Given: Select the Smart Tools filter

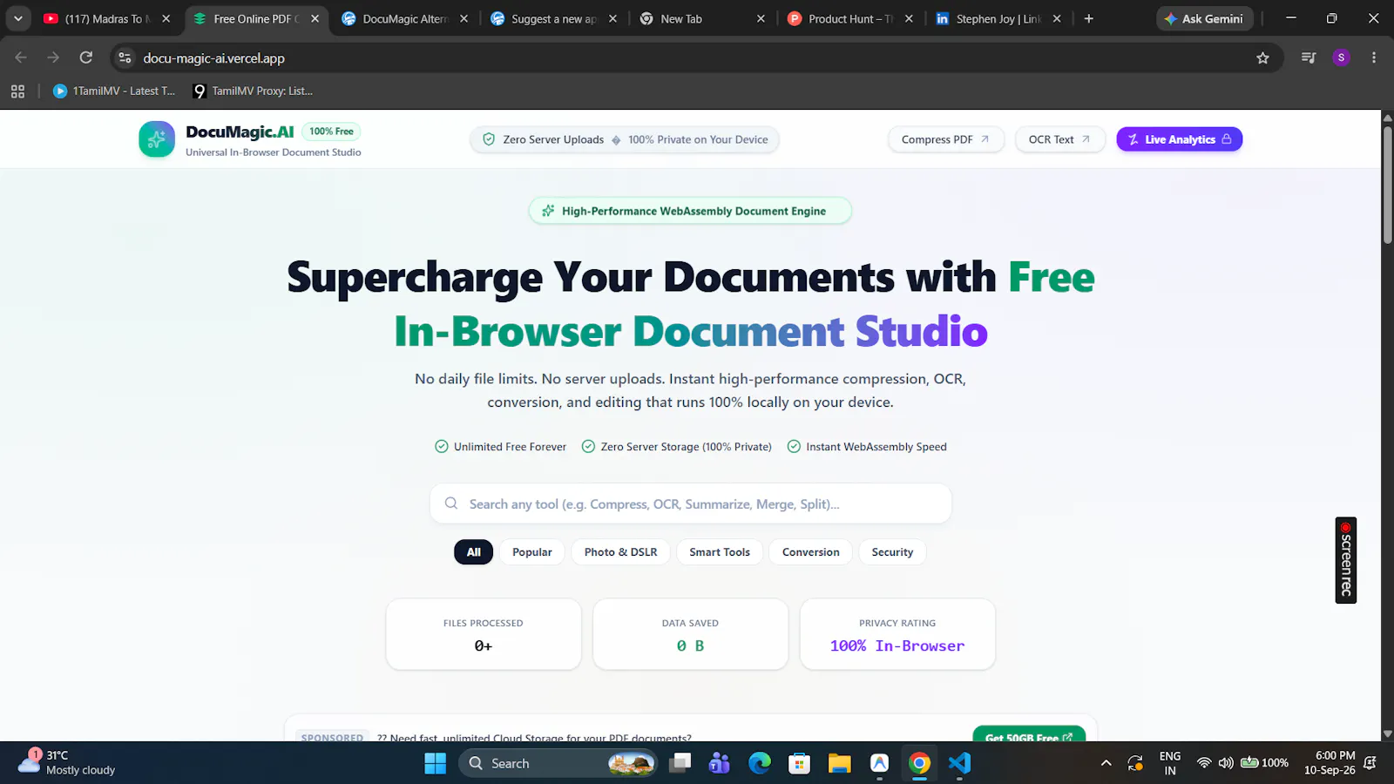Looking at the screenshot, I should 720,552.
